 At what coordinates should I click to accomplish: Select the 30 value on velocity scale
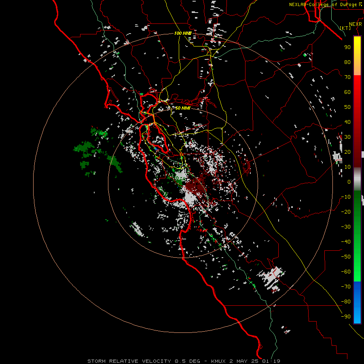pyautogui.click(x=347, y=137)
